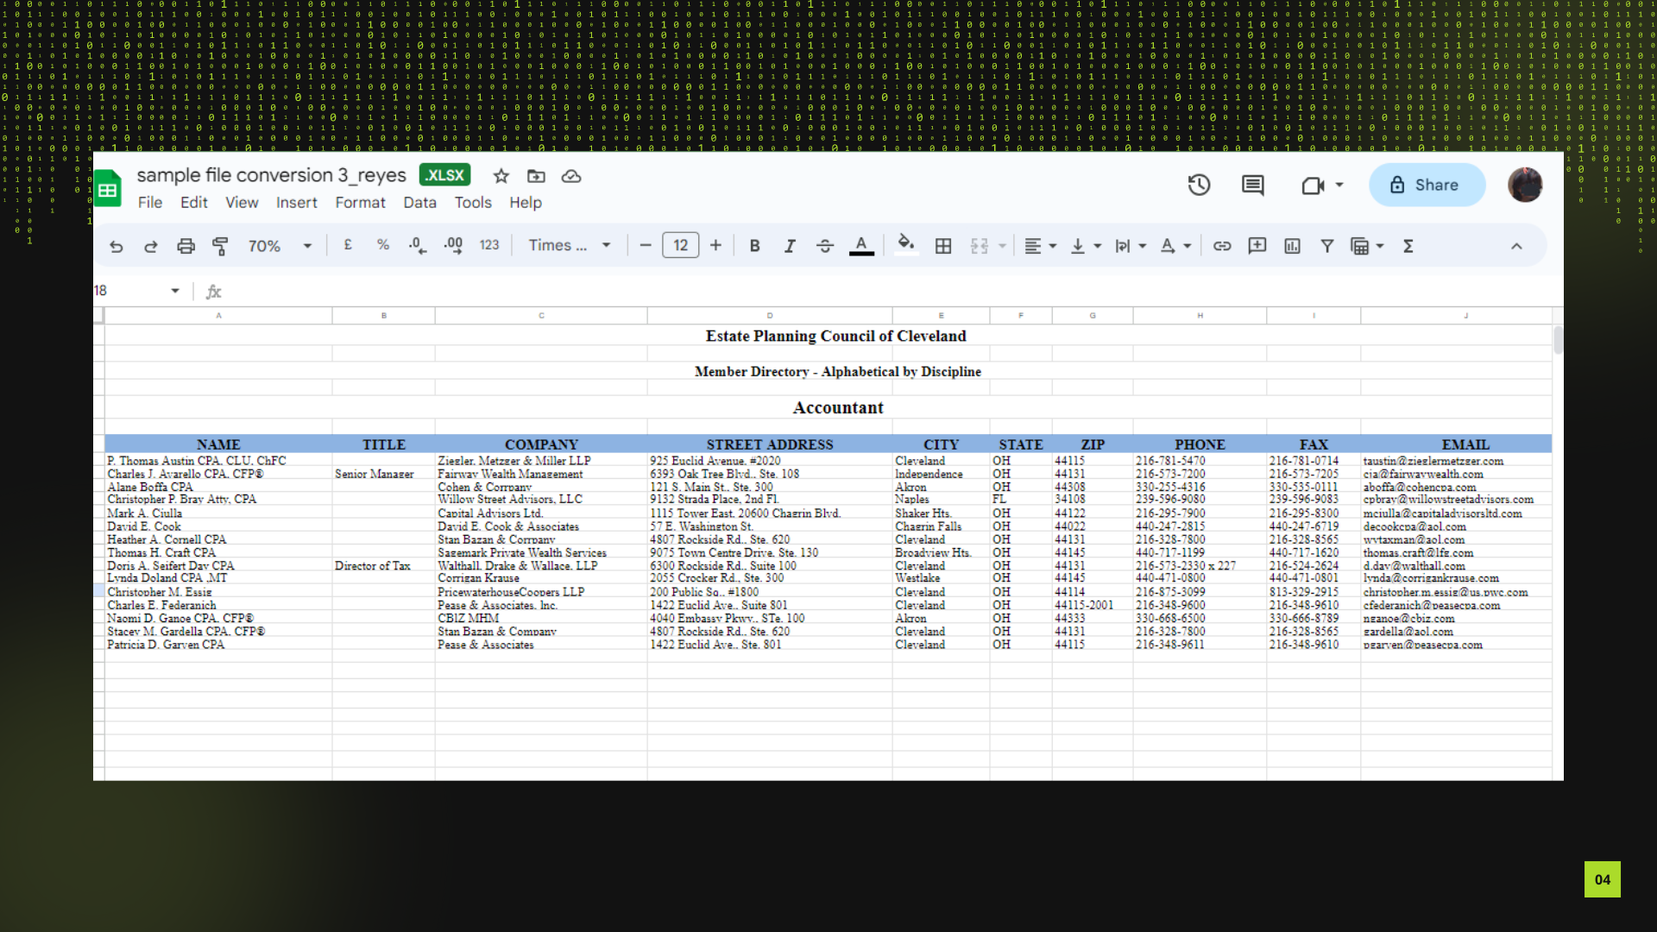Click the formula bar input
Viewport: 1657px width, 932px height.
click(x=889, y=292)
